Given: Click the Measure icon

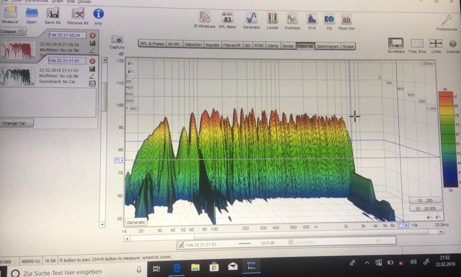Looking at the screenshot, I should tap(10, 13).
